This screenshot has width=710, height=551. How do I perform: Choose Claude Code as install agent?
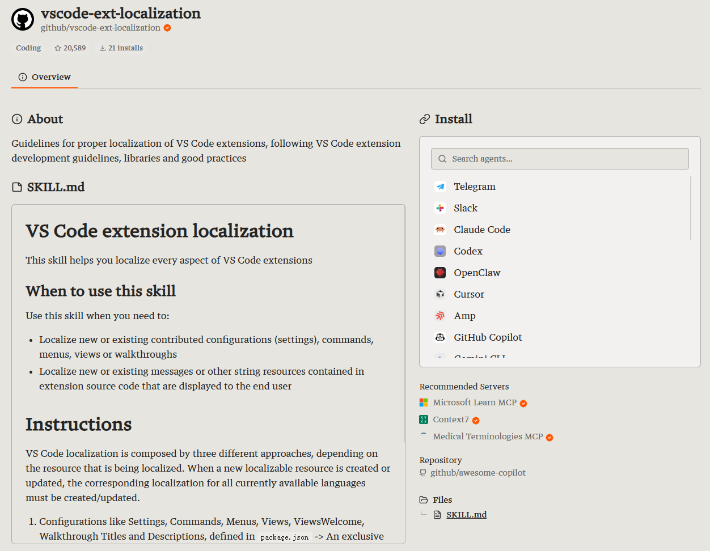tap(560, 230)
